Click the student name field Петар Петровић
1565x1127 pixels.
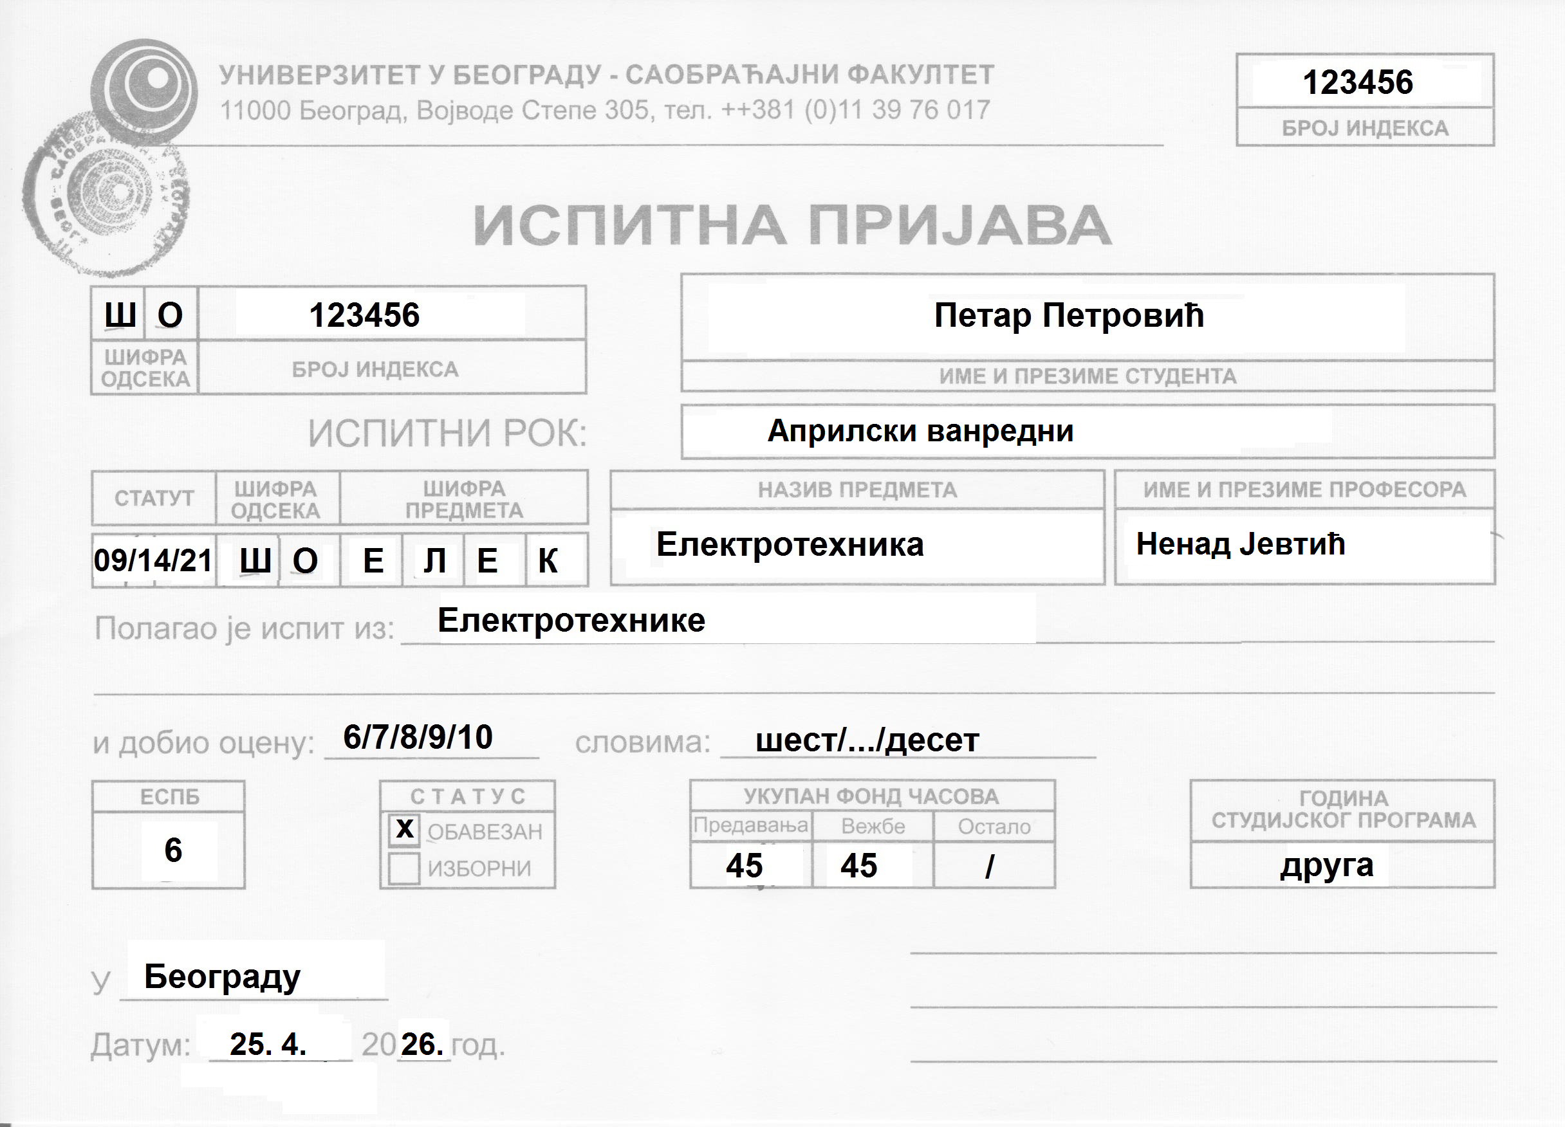point(1069,316)
